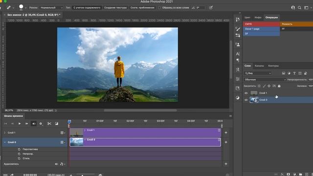Click the Play button in timeline
This screenshot has width=313, height=176.
(20, 124)
